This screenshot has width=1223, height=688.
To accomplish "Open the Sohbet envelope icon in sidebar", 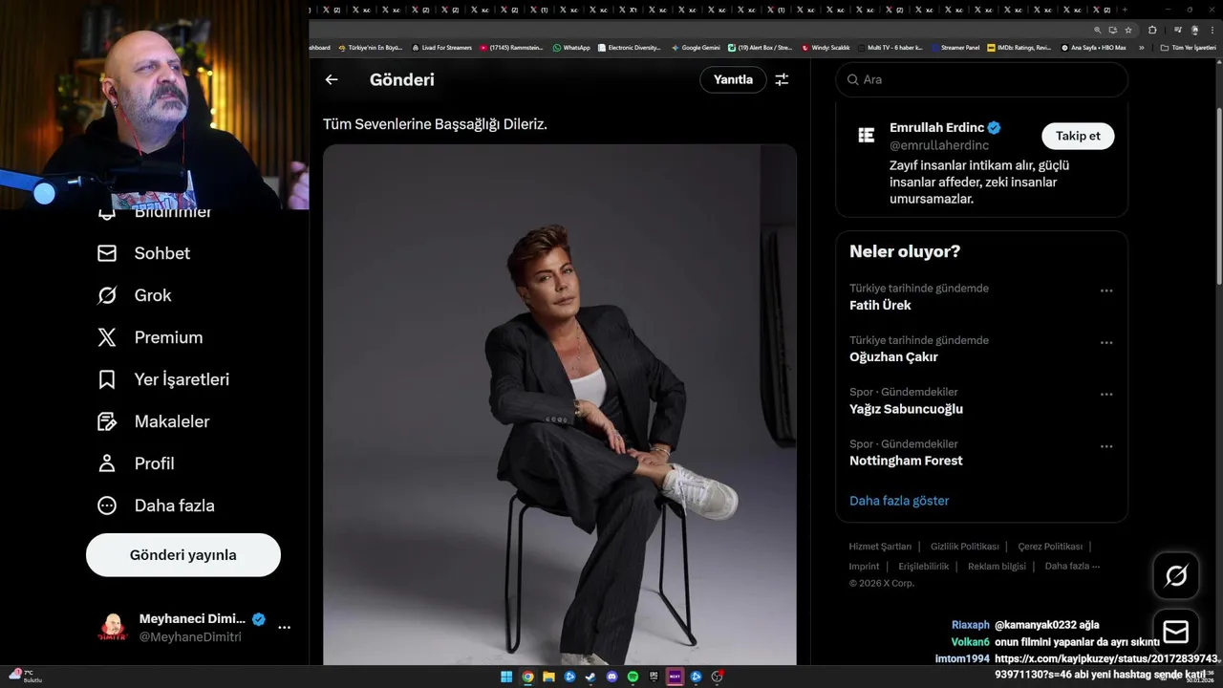I will 107,253.
